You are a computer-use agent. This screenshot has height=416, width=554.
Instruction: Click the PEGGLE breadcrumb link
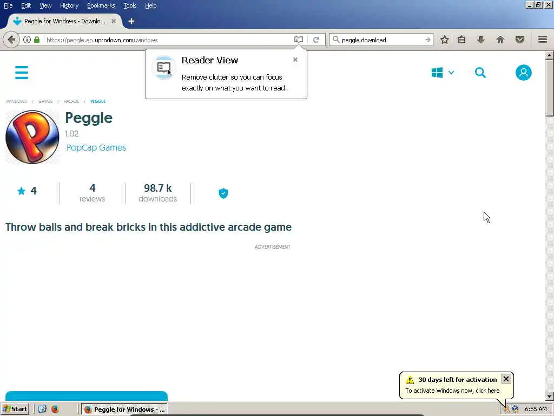pos(98,101)
